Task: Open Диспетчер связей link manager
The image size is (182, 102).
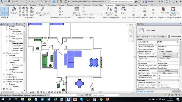Action: 109,11
